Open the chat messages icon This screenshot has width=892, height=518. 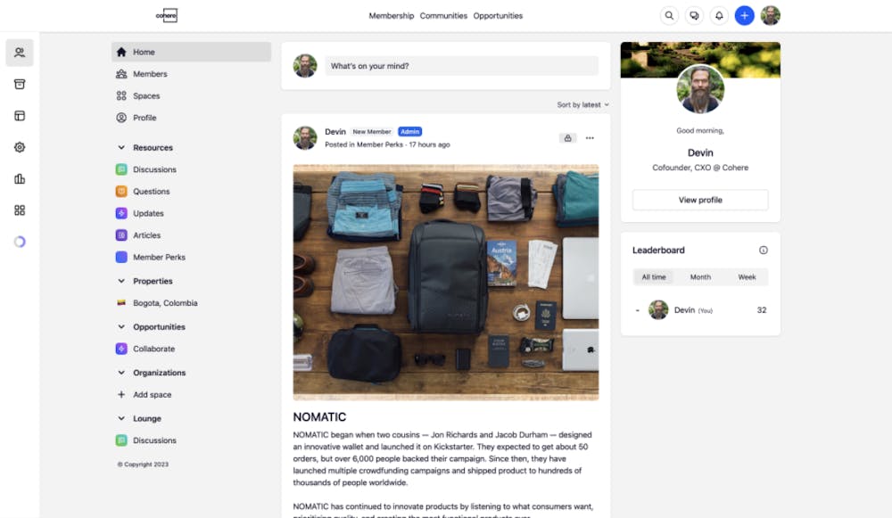(694, 15)
